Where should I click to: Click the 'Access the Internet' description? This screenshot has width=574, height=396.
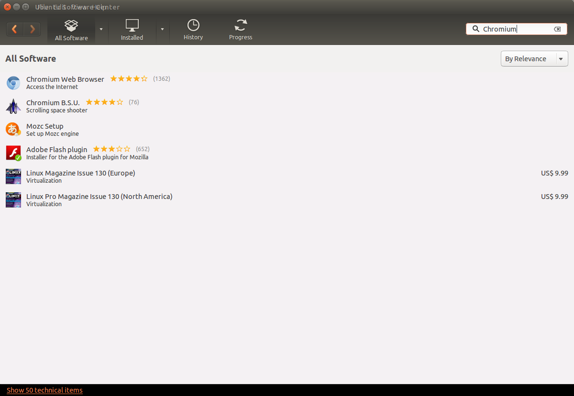[x=52, y=87]
